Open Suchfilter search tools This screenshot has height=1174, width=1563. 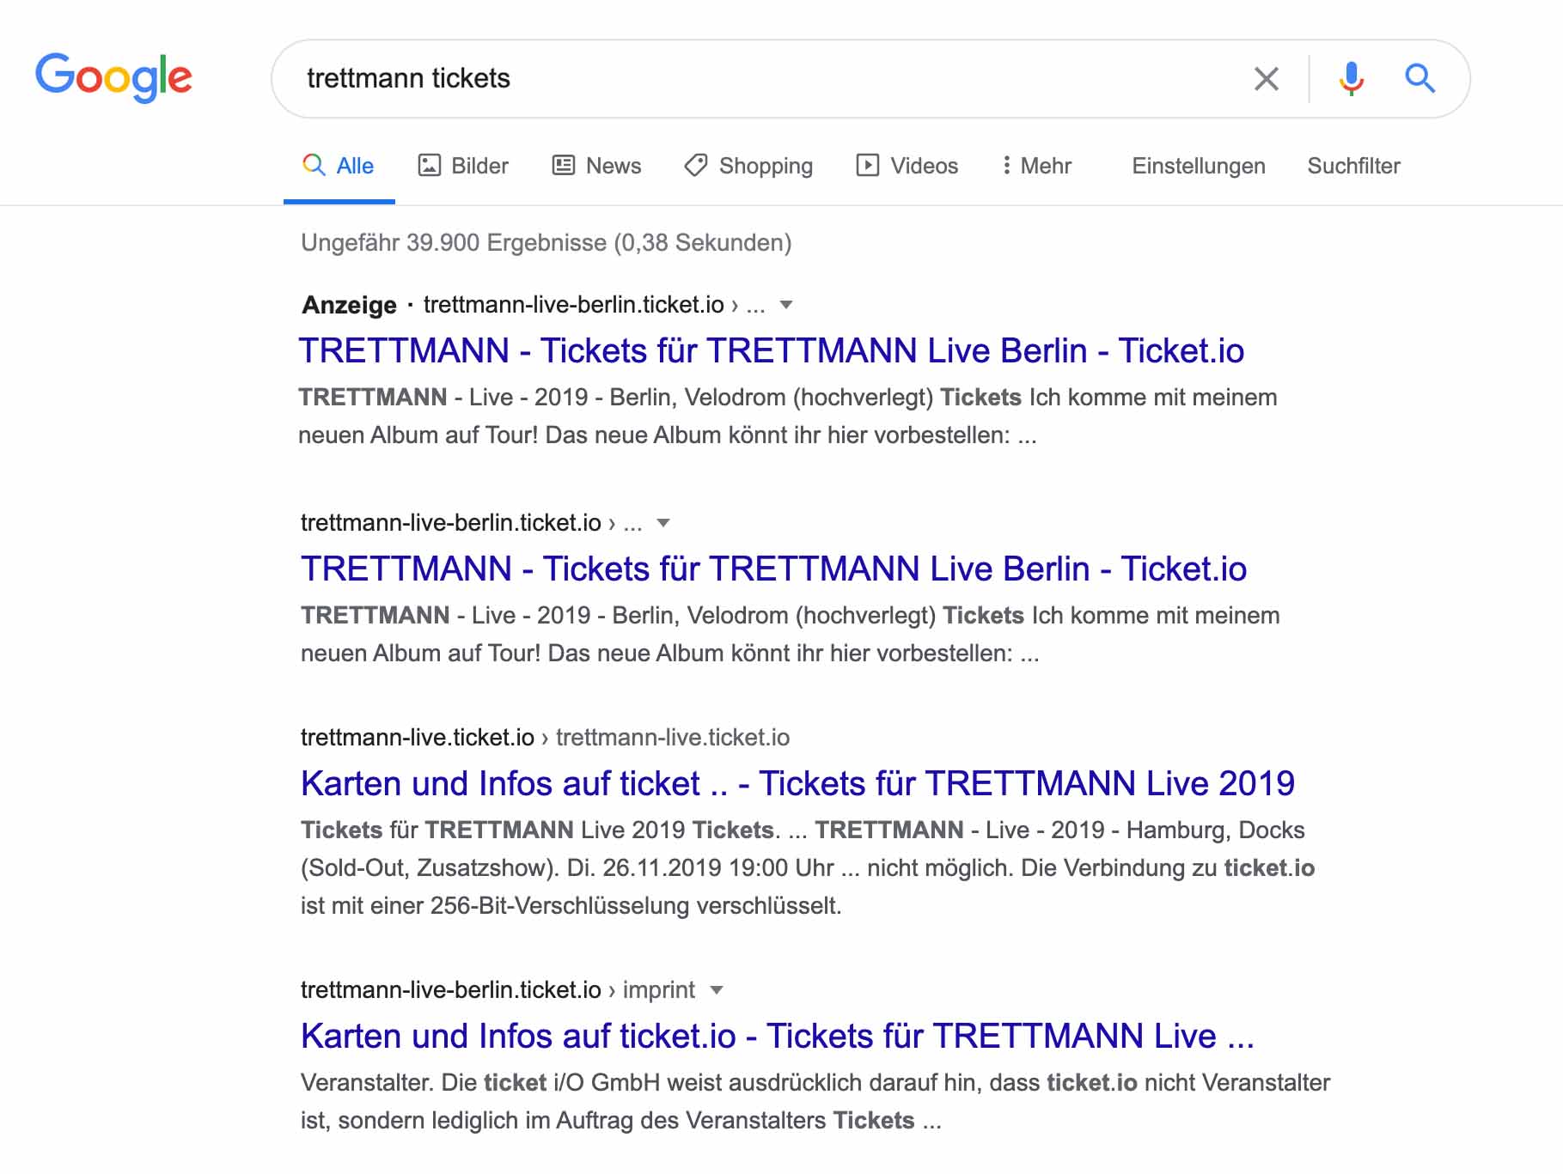coord(1353,166)
